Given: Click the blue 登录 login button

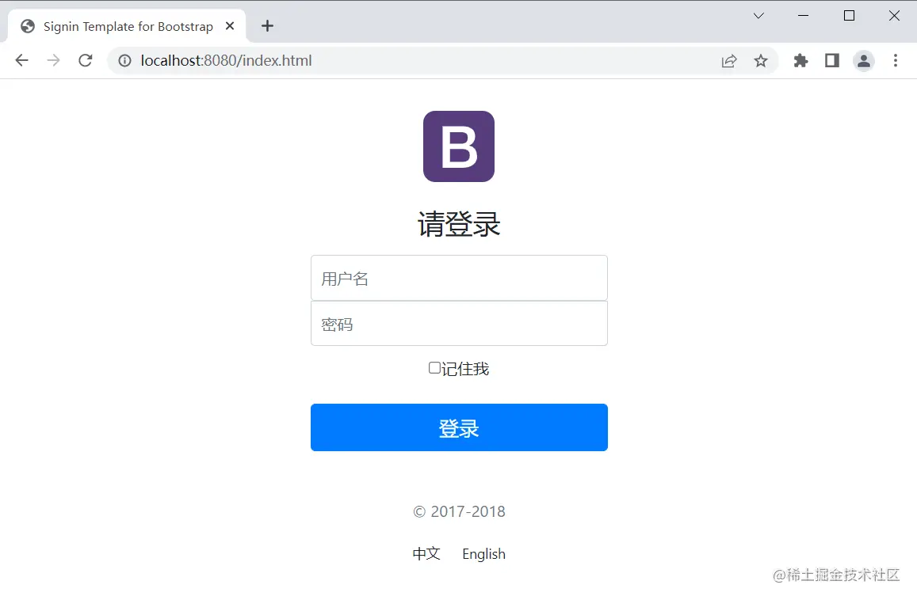Looking at the screenshot, I should pos(459,427).
